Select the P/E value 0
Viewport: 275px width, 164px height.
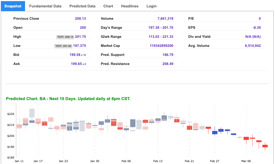pos(260,19)
